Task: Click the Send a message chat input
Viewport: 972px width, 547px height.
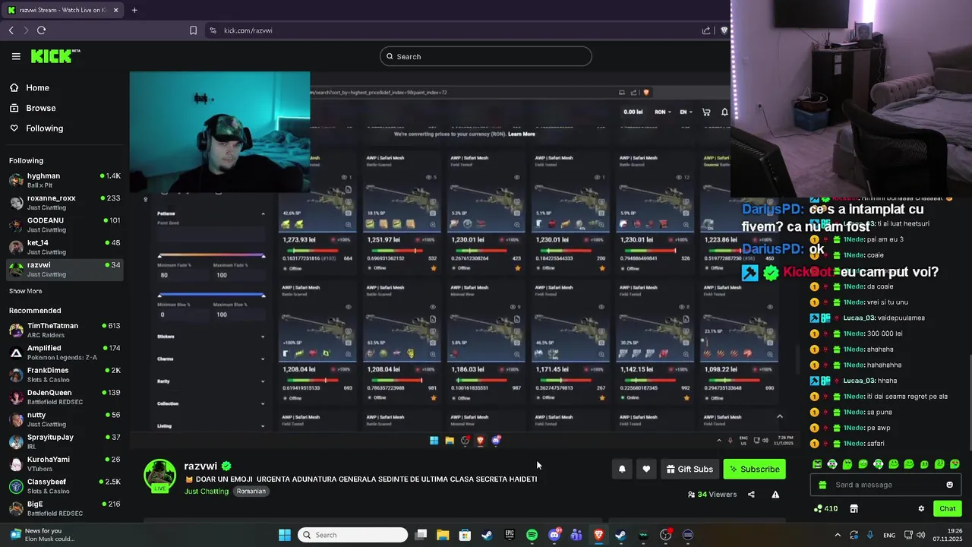Action: click(885, 485)
